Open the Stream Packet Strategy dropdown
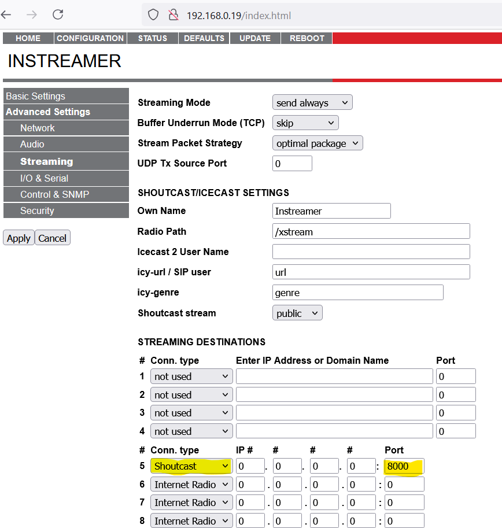Image resolution: width=502 pixels, height=528 pixels. pyautogui.click(x=317, y=143)
